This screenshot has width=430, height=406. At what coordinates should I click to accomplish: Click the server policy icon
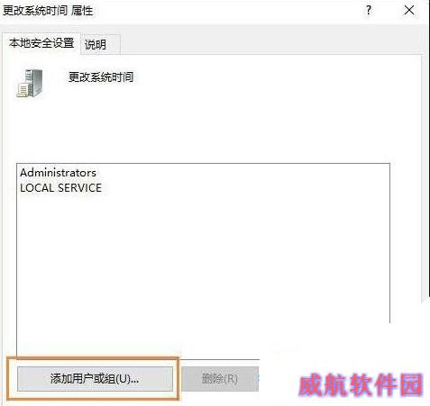[30, 83]
